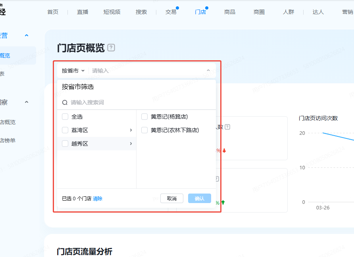Collapse the dropdown using the up arrow
The image size is (354, 257).
208,71
